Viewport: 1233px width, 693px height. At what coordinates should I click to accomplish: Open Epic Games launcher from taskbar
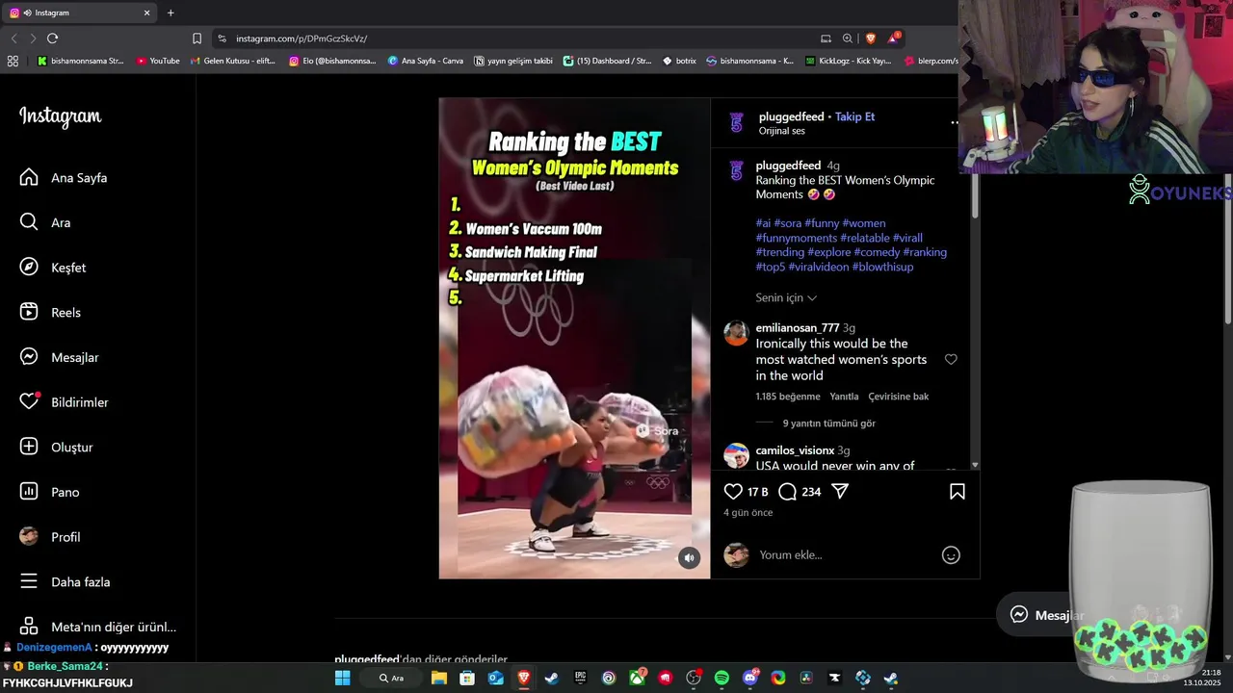pos(580,678)
